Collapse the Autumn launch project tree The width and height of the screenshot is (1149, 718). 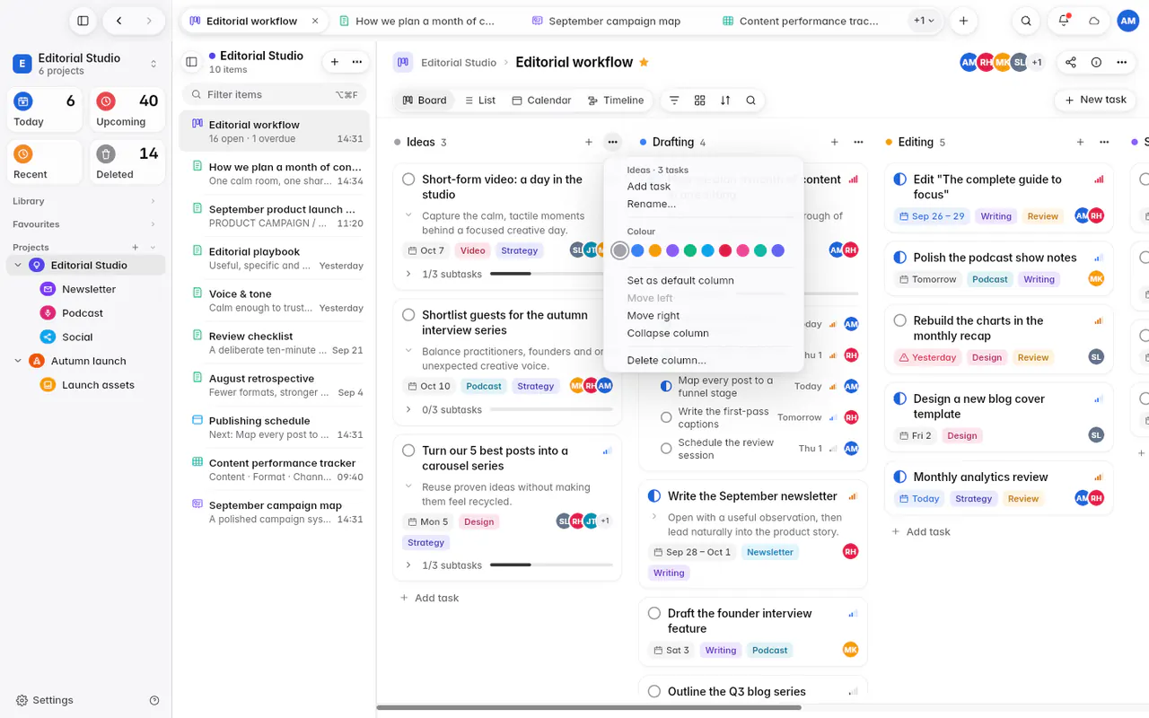tap(18, 361)
